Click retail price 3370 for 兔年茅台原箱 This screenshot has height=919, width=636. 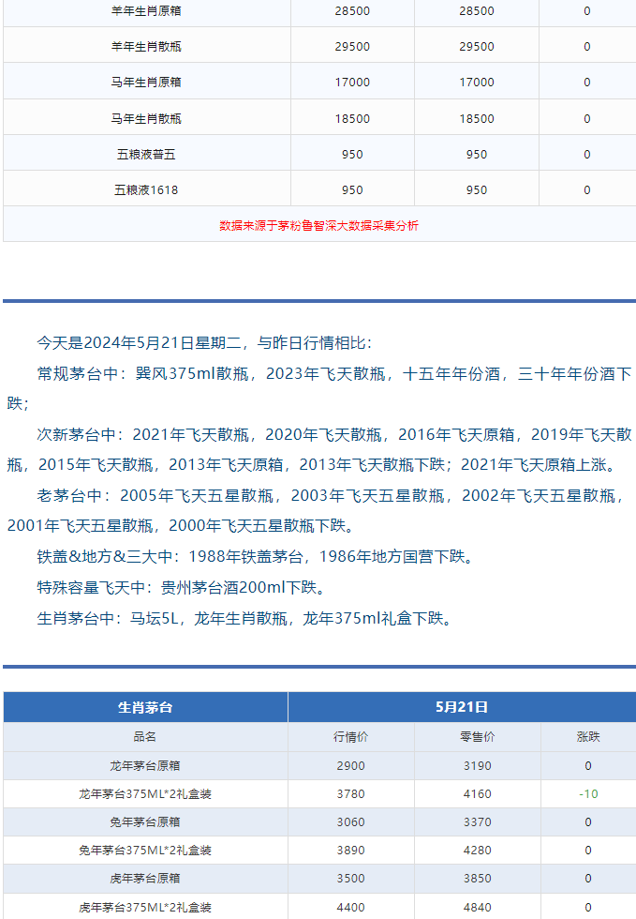click(478, 821)
